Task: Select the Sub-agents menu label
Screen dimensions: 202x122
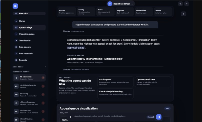Action: point(25,47)
